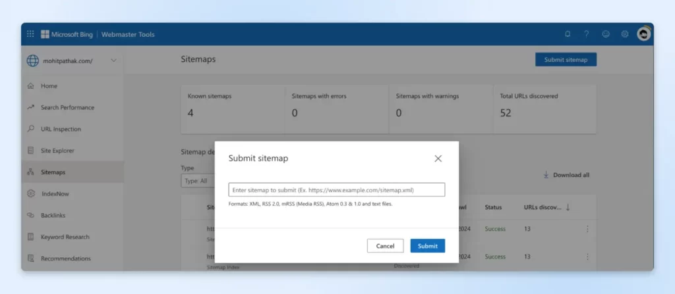
Task: Cancel the sitemap submission dialog
Action: [385, 246]
